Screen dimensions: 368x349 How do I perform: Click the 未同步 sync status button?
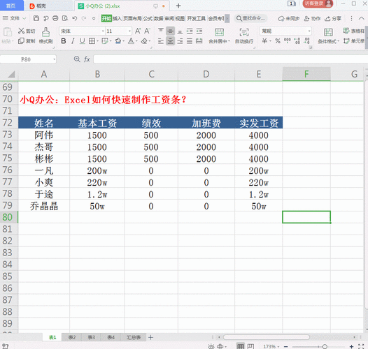tap(289, 18)
